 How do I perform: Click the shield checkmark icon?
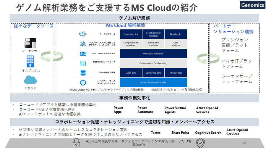pyautogui.click(x=200, y=143)
